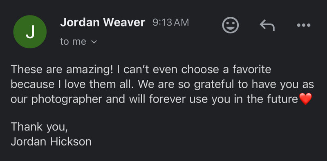Viewport: 327px width, 161px height.
Task: Open the three-dot more options menu
Action: 304,25
